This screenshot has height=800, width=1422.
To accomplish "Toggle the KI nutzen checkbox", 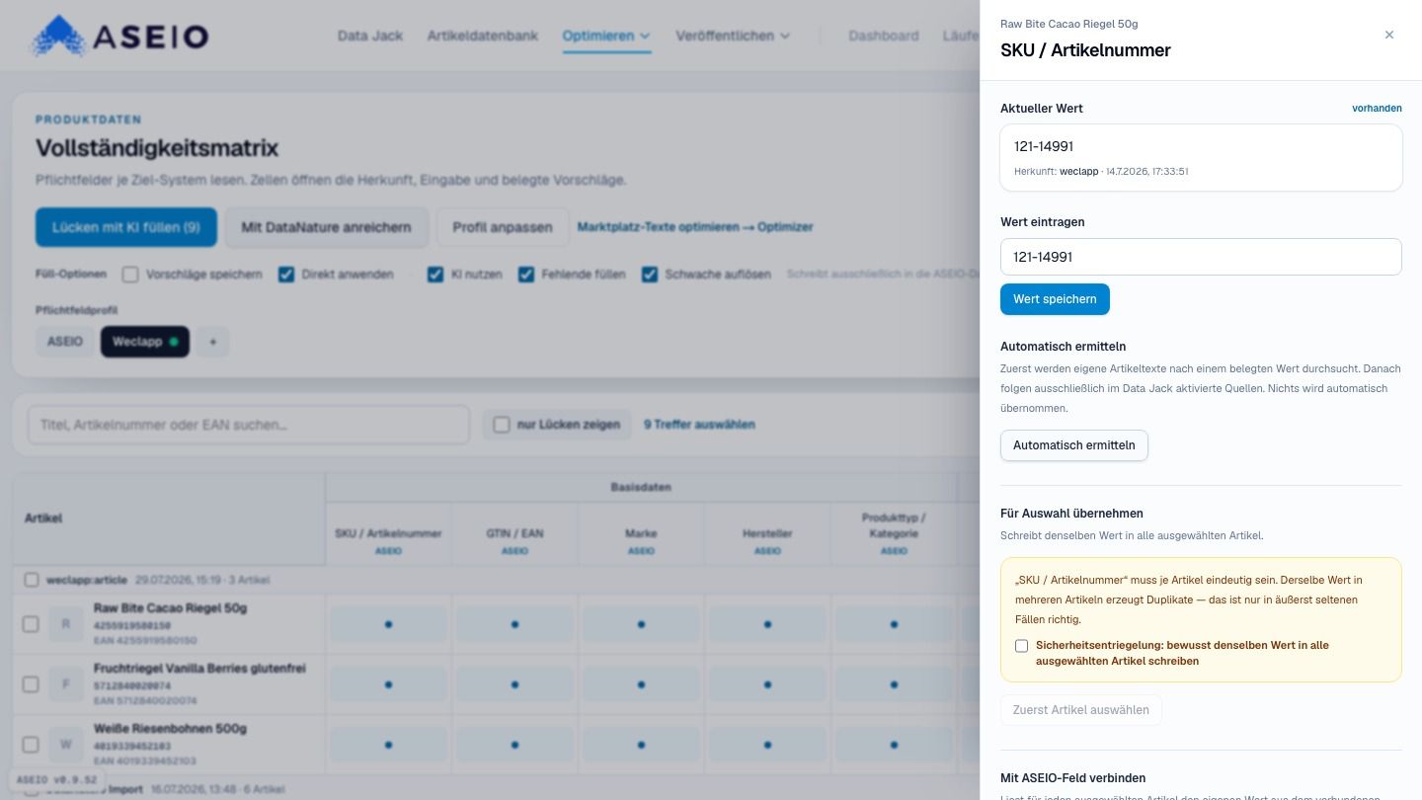I will tap(435, 275).
